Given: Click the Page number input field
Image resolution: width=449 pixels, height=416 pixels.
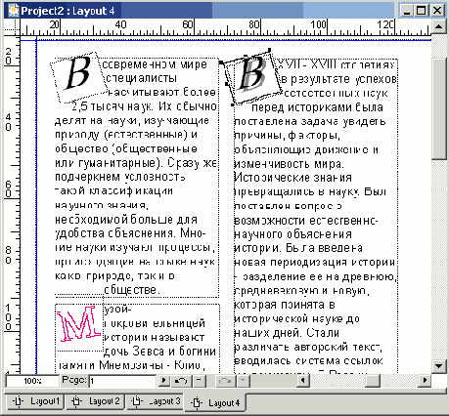Looking at the screenshot, I should click(122, 381).
